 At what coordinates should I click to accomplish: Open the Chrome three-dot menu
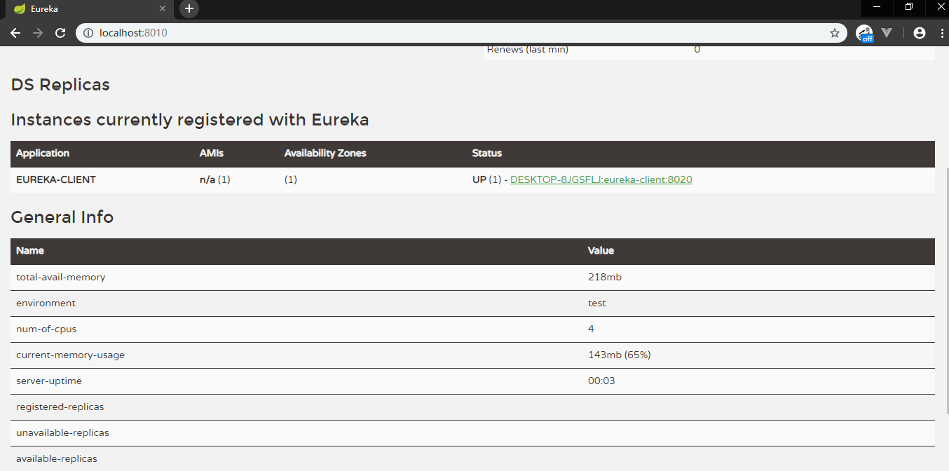click(x=941, y=33)
